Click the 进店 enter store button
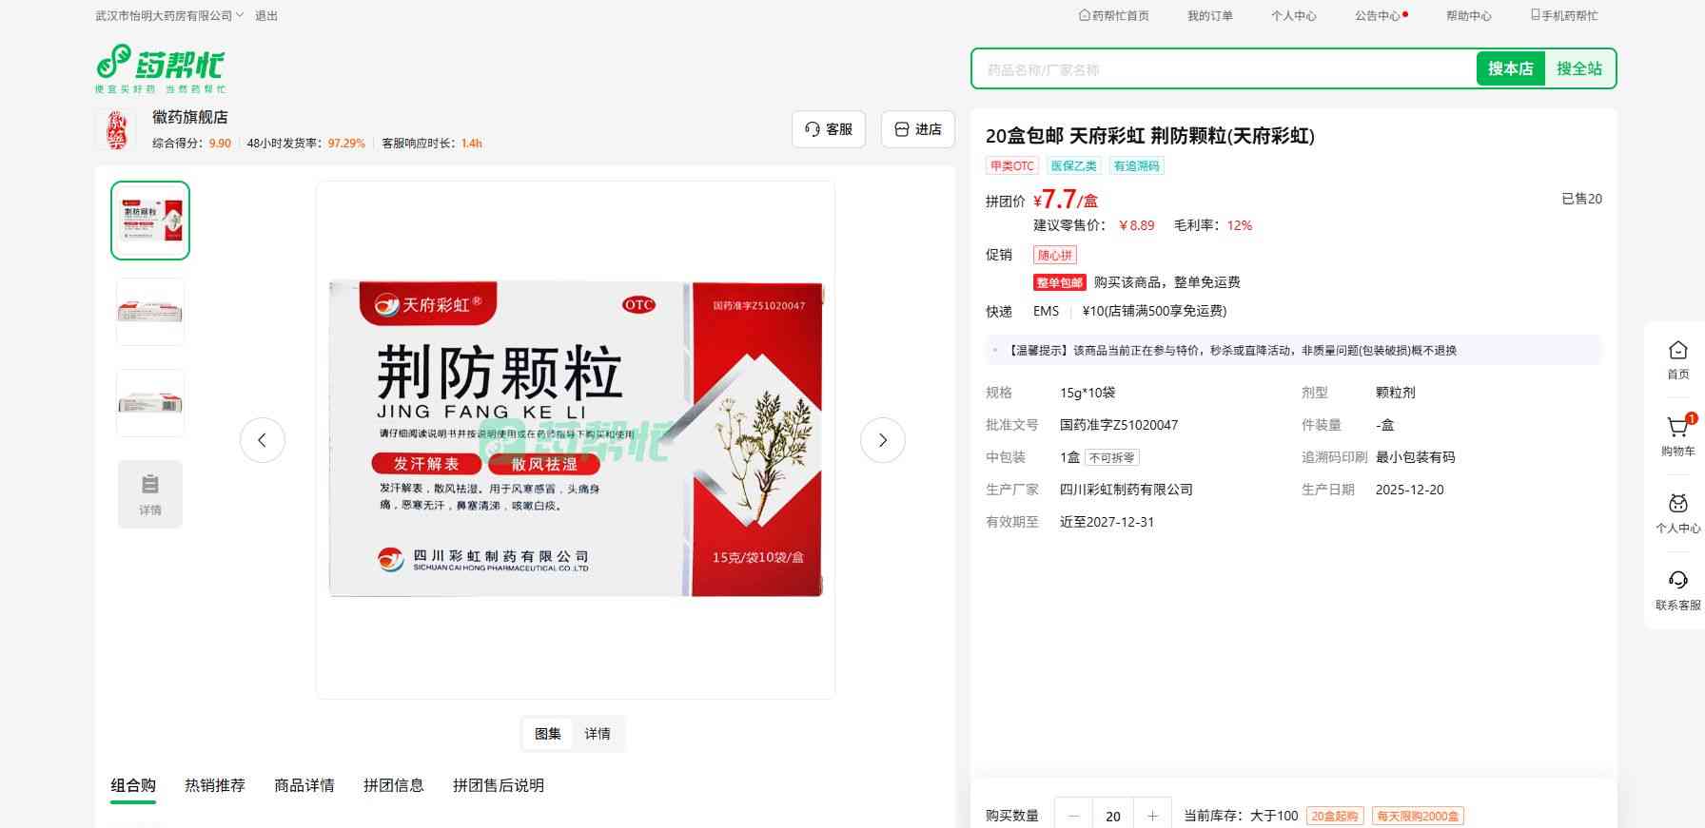 pos(918,129)
